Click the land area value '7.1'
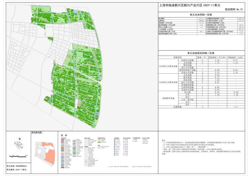 coord(236,107)
